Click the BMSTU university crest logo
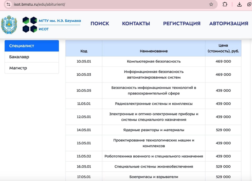 click(x=9, y=25)
